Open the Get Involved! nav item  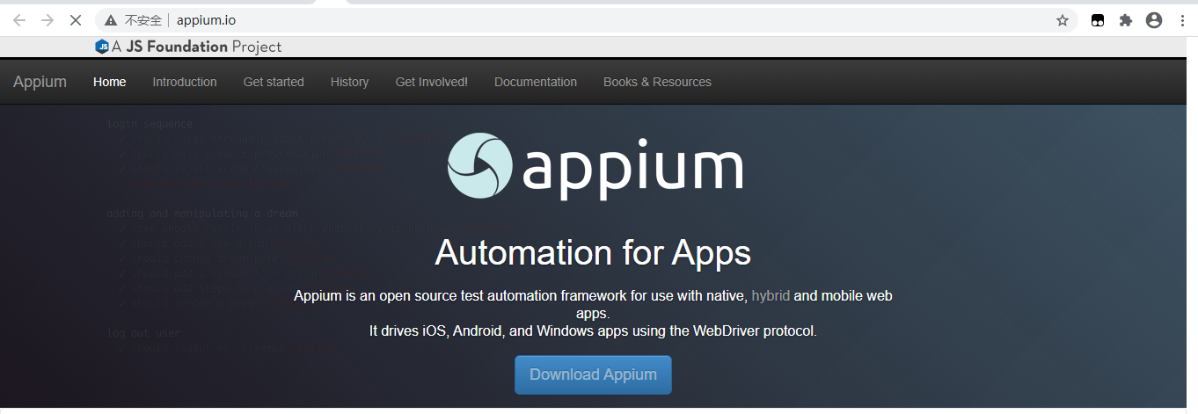(432, 82)
